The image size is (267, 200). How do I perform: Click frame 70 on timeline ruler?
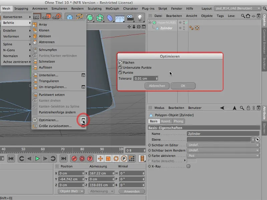click(x=63, y=149)
